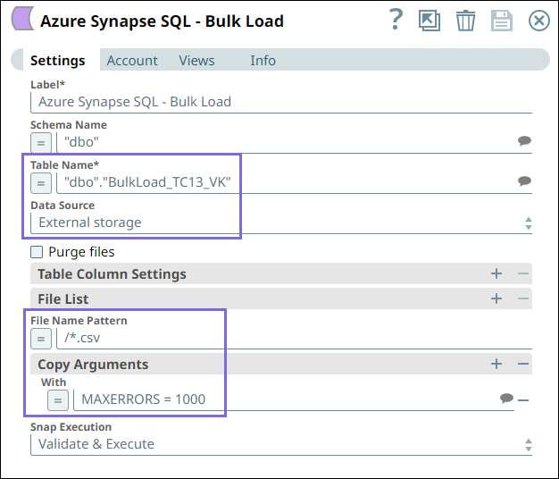Remove a row from Copy Arguments header
Image resolution: width=559 pixels, height=479 pixels.
coord(522,364)
